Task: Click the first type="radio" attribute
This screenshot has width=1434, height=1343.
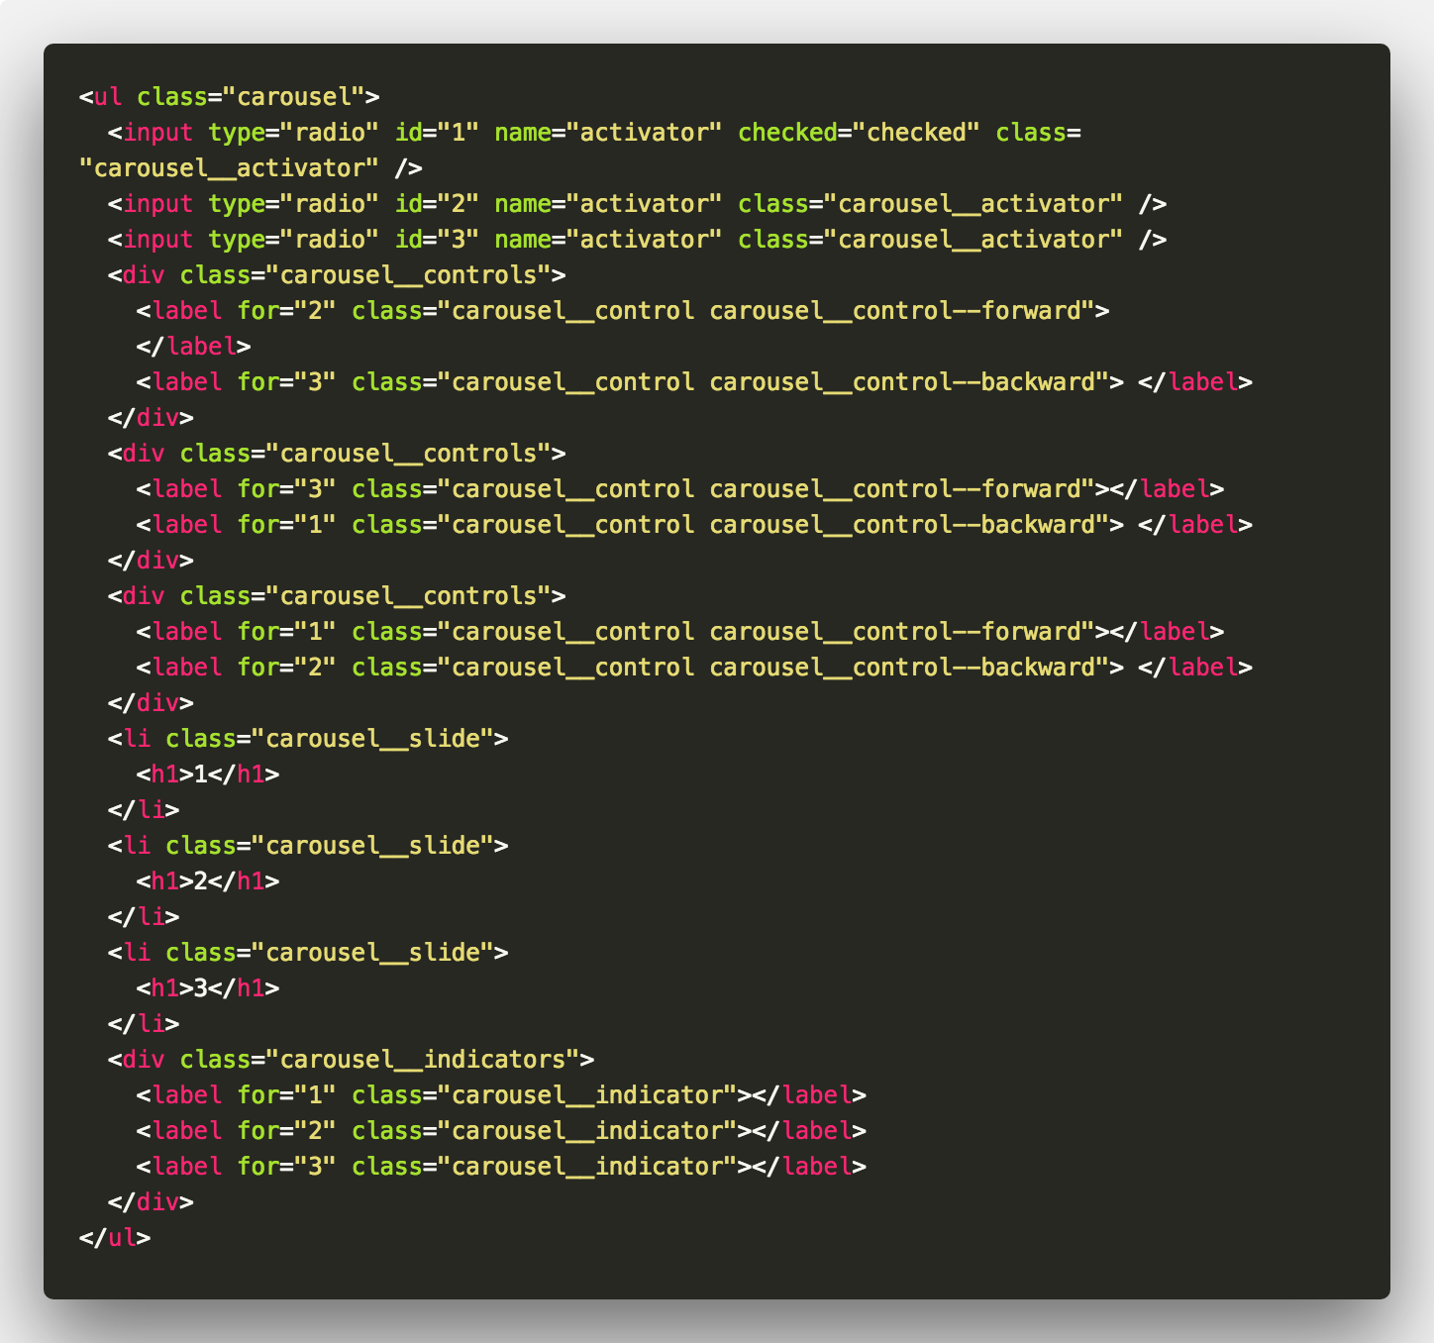Action: click(294, 133)
